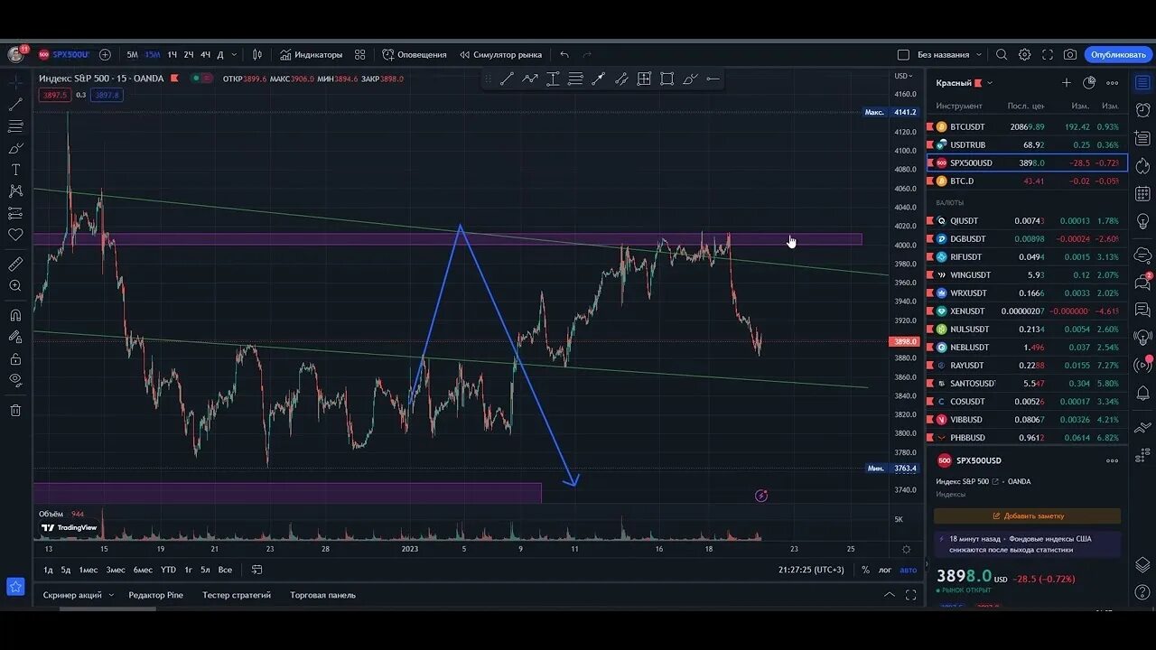Select the text annotation tool

[x=15, y=170]
